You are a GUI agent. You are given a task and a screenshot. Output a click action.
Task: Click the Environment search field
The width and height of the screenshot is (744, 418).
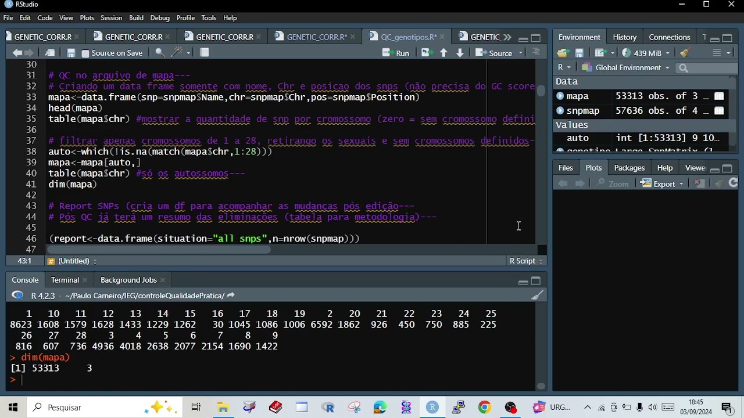tap(706, 68)
